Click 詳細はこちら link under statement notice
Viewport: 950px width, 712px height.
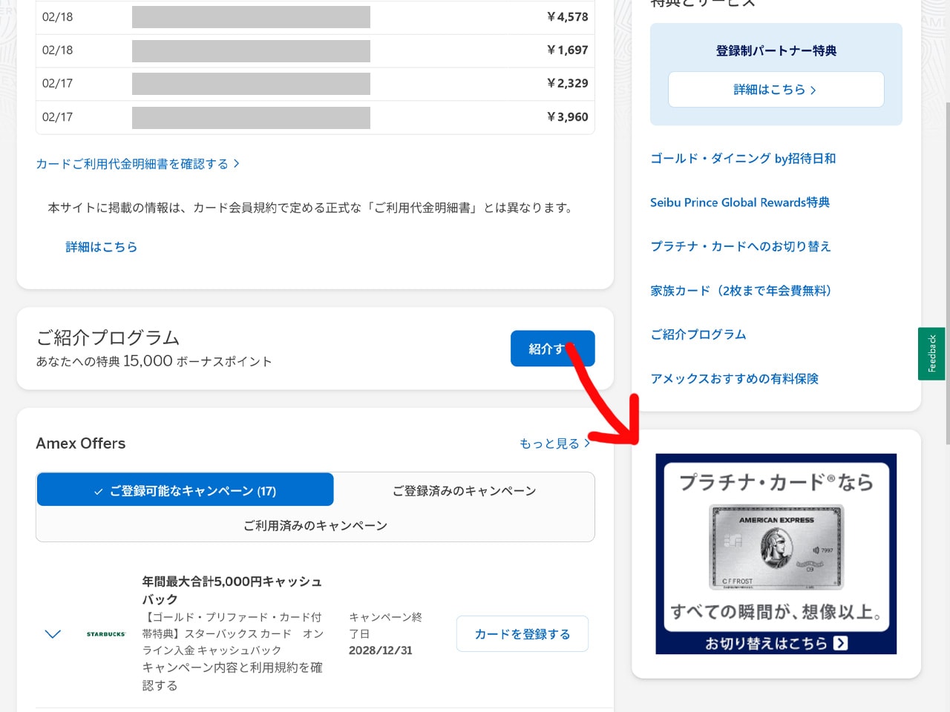(x=102, y=247)
